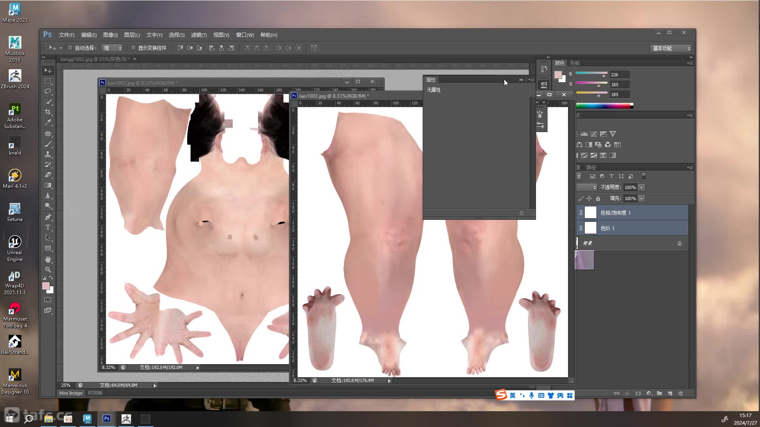Select the Dodge tool
Screen dimensions: 760x427
tap(48, 206)
